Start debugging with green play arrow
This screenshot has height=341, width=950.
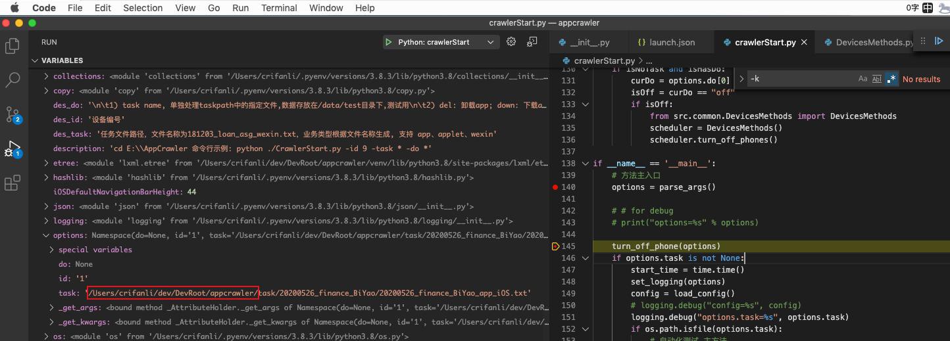tap(389, 42)
